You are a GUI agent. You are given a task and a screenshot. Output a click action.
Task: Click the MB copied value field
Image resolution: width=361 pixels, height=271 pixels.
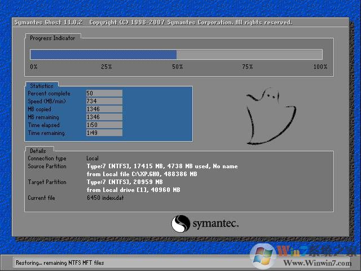[104, 109]
